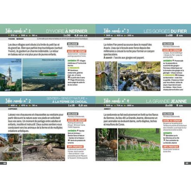Click the 'La Grande Jeanne' title

tap(166, 101)
